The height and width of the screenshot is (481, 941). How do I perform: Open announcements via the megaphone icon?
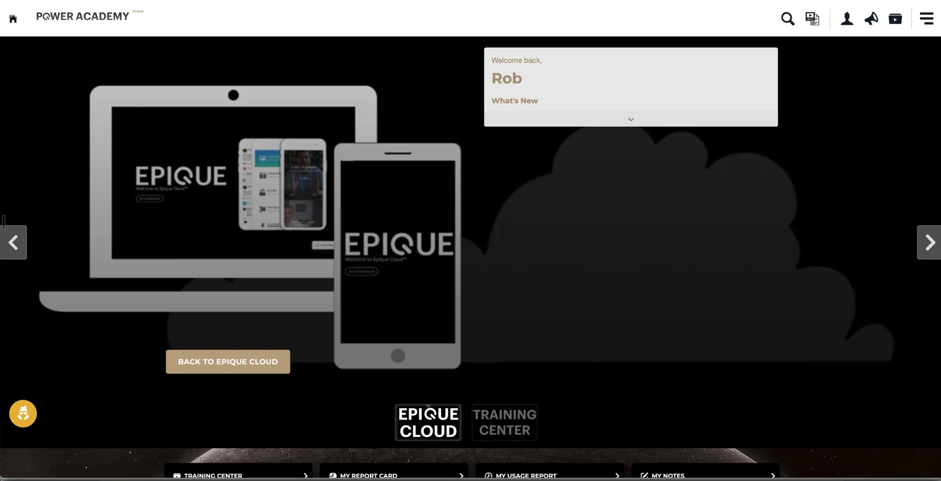[x=871, y=19]
